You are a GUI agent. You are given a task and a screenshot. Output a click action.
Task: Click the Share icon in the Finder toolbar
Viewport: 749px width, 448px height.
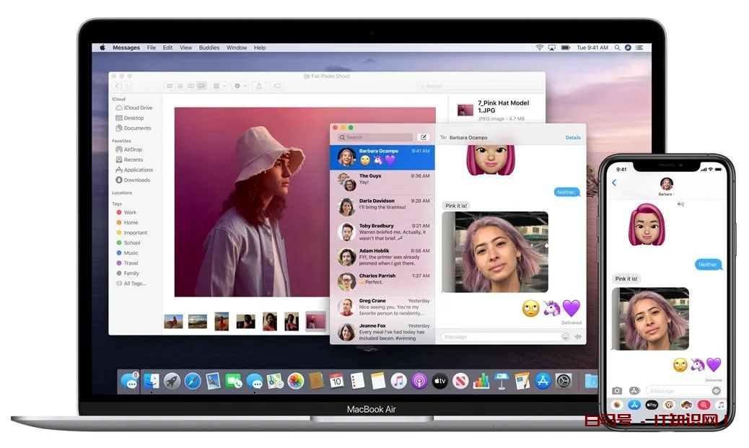tap(258, 86)
